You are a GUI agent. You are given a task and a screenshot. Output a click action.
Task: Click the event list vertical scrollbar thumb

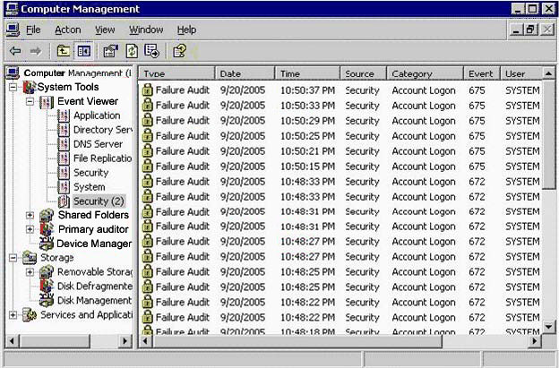(x=548, y=135)
